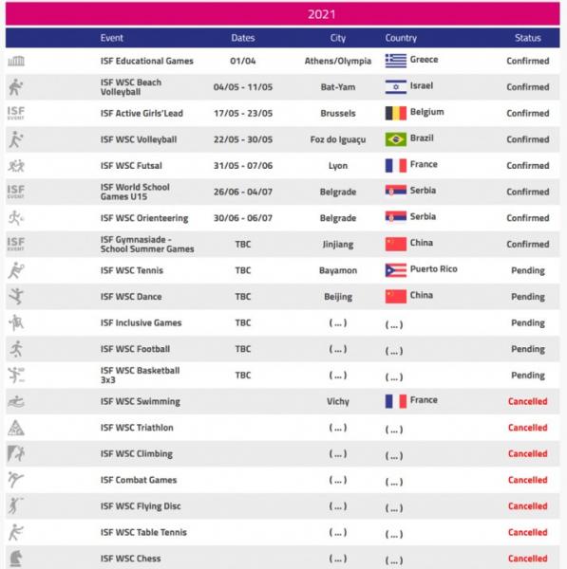
Task: Select the Puerto Rico flag
Action: [x=396, y=270]
